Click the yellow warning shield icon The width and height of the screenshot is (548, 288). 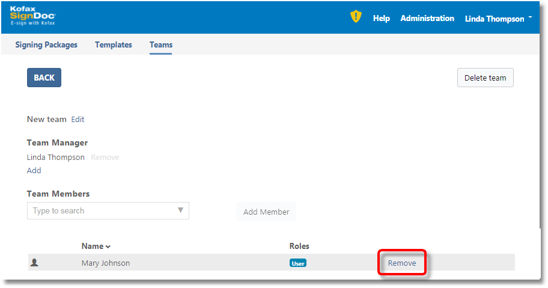tap(356, 17)
